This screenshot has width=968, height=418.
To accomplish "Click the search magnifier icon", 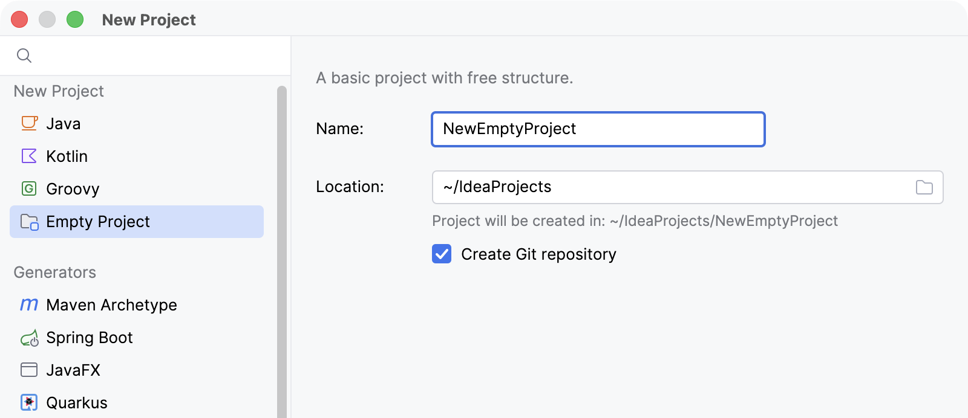I will click(24, 56).
